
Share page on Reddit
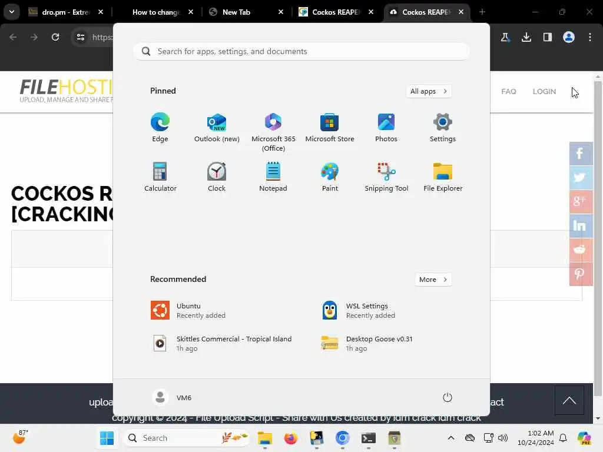click(581, 250)
